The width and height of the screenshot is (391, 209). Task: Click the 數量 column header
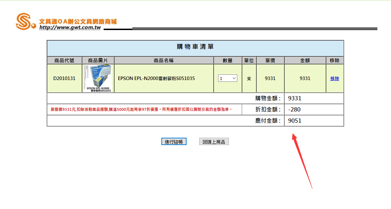[228, 60]
